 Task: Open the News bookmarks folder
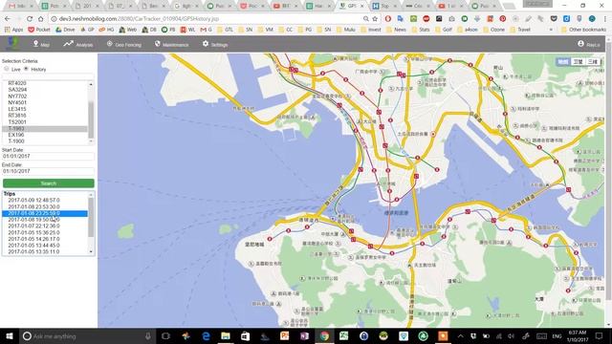[x=396, y=30]
